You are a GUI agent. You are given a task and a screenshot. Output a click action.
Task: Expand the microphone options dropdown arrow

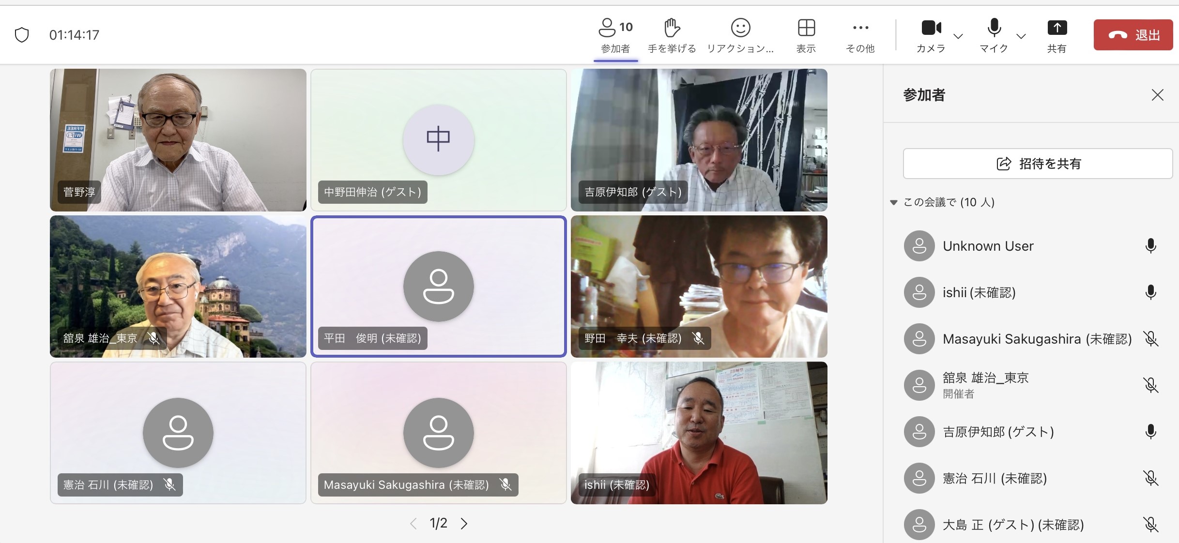point(1021,36)
